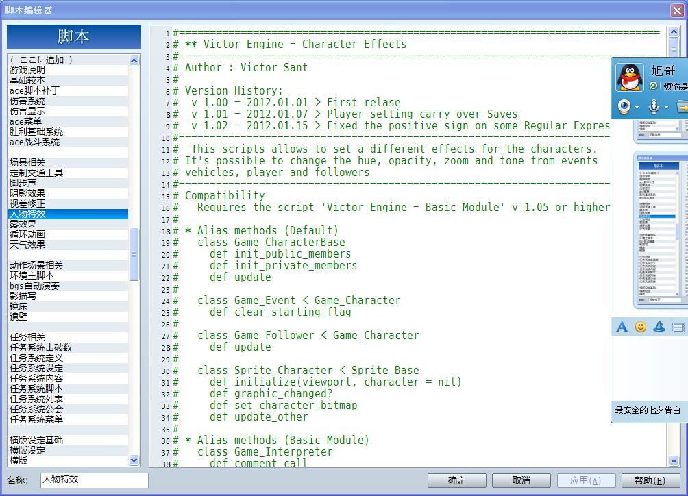The width and height of the screenshot is (688, 496).
Task: Select the 阴影效果 script
Action: point(69,193)
